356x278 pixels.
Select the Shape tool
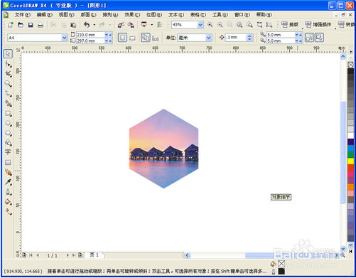9,64
